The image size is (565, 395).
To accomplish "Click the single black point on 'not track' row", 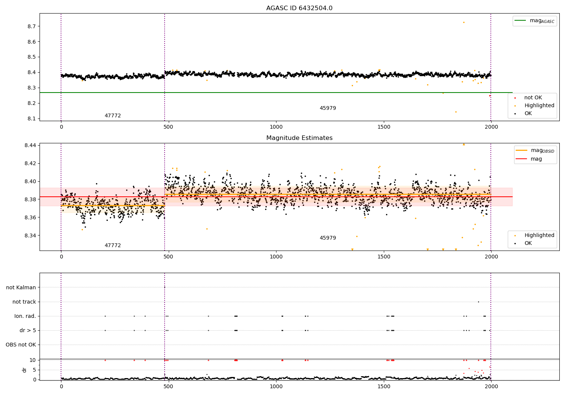I will point(478,302).
